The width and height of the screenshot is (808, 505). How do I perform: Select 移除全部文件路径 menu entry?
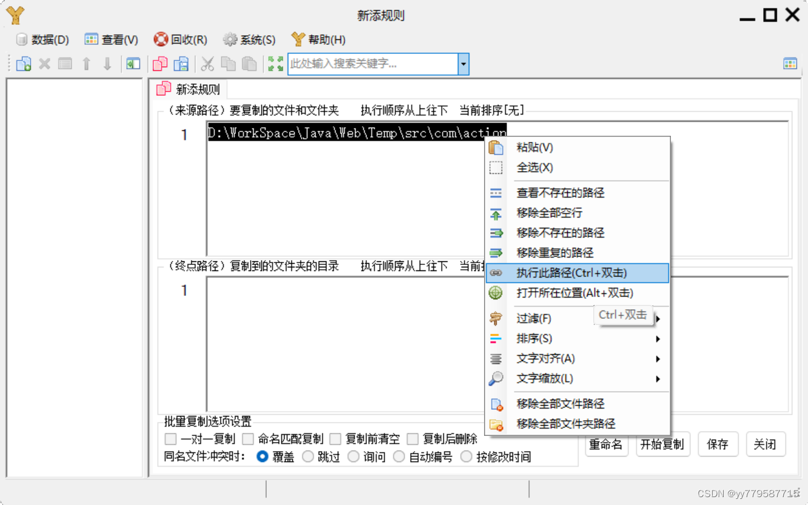click(577, 404)
